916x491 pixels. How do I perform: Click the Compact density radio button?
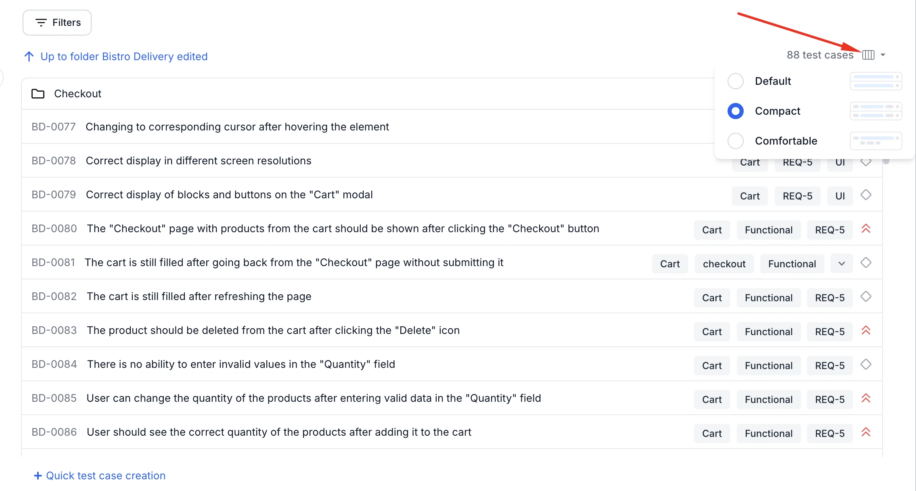pyautogui.click(x=735, y=111)
